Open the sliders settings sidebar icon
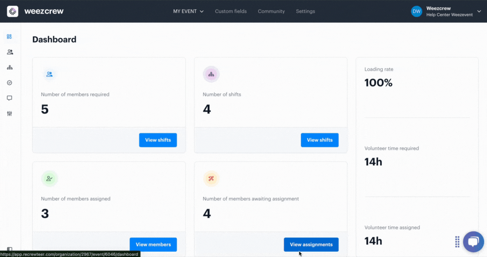The width and height of the screenshot is (487, 257). click(10, 113)
